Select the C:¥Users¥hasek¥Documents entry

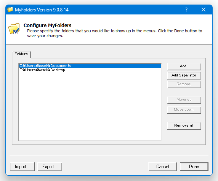(x=90, y=66)
